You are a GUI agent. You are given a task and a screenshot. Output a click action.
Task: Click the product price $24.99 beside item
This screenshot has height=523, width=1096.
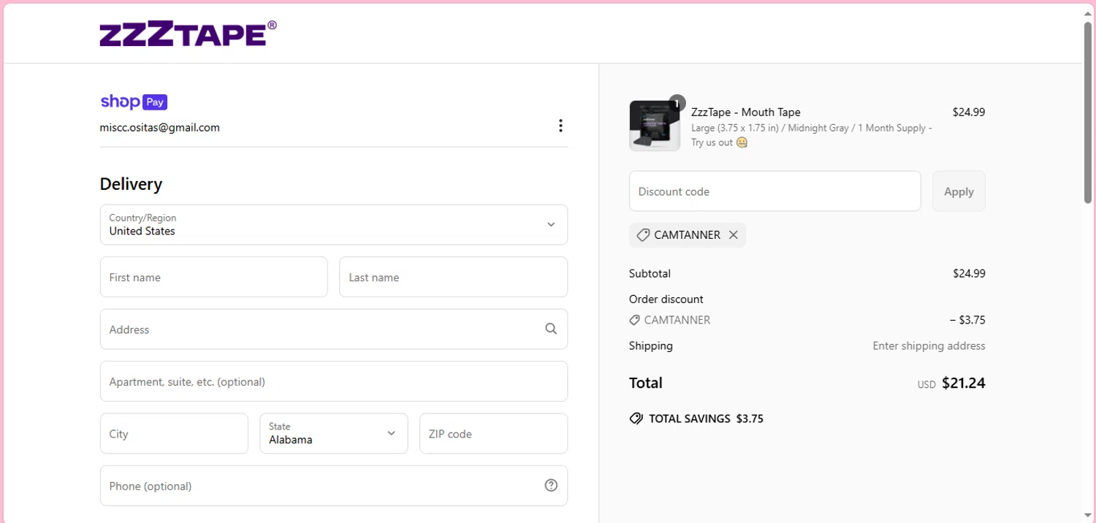point(969,112)
